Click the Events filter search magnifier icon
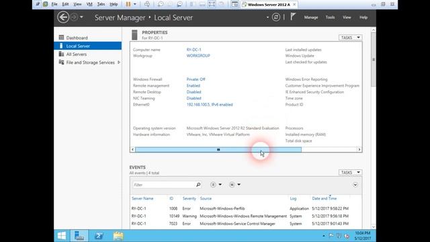The image size is (430, 242). tap(198, 185)
